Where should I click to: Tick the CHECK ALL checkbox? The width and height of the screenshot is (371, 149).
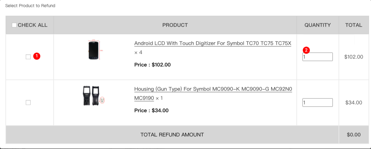[x=14, y=25]
